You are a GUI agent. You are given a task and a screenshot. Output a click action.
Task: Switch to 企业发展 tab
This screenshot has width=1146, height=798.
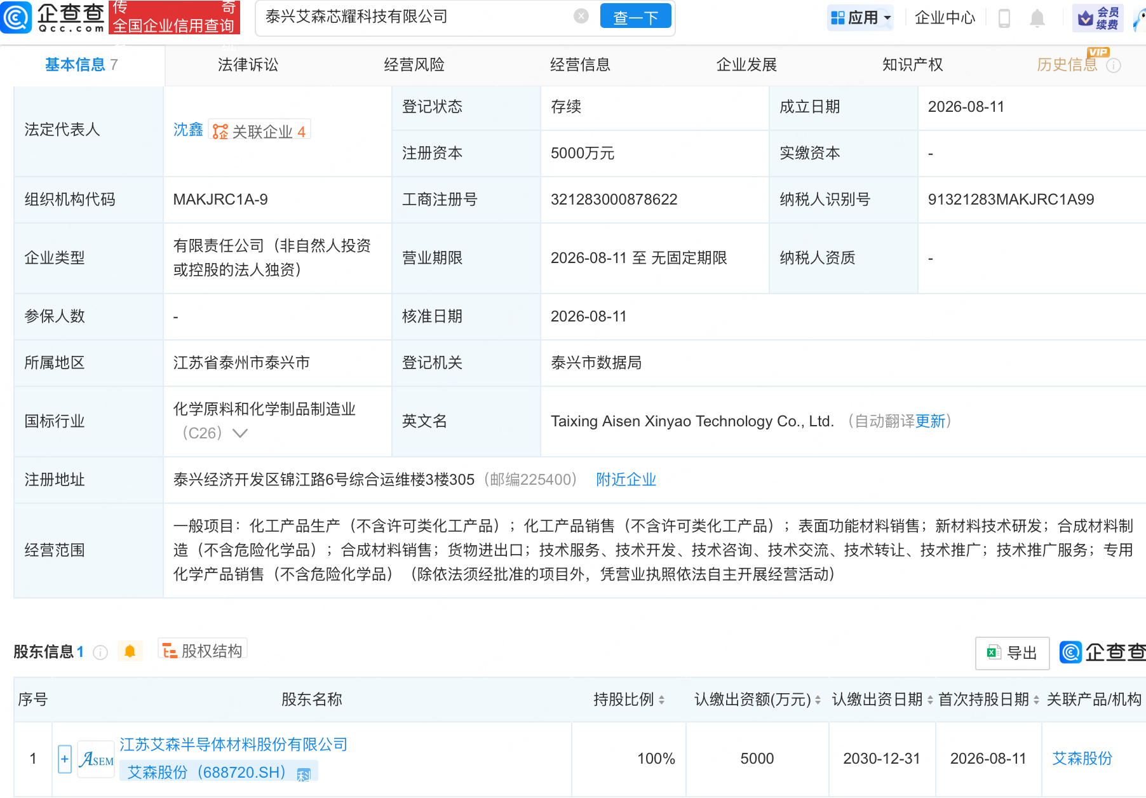point(746,65)
